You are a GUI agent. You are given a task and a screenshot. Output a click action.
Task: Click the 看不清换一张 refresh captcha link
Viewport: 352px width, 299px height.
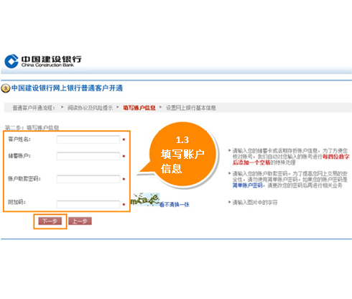(x=175, y=205)
